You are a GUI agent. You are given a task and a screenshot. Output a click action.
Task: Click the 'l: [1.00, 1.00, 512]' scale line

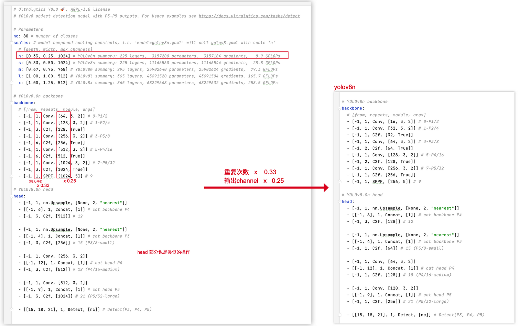pyautogui.click(x=148, y=76)
